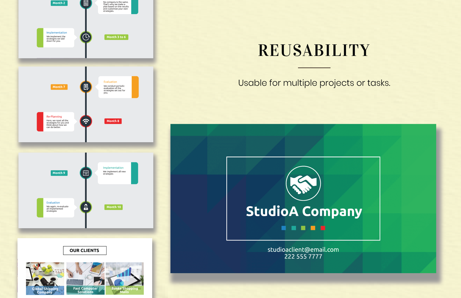Select the Month 9 teal label

click(59, 173)
